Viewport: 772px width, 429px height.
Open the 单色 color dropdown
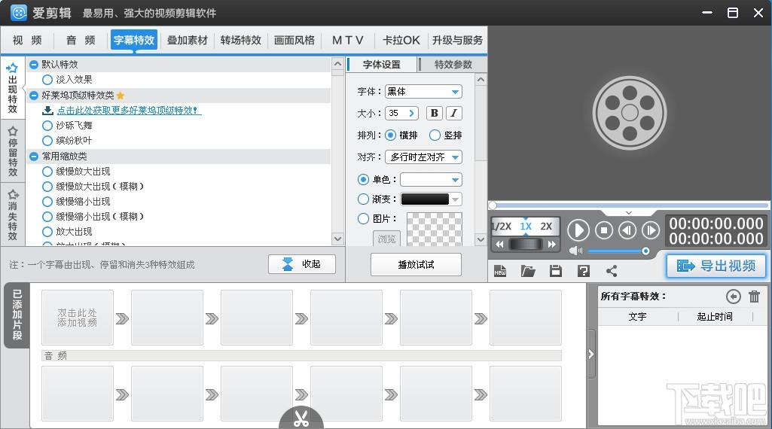point(432,180)
